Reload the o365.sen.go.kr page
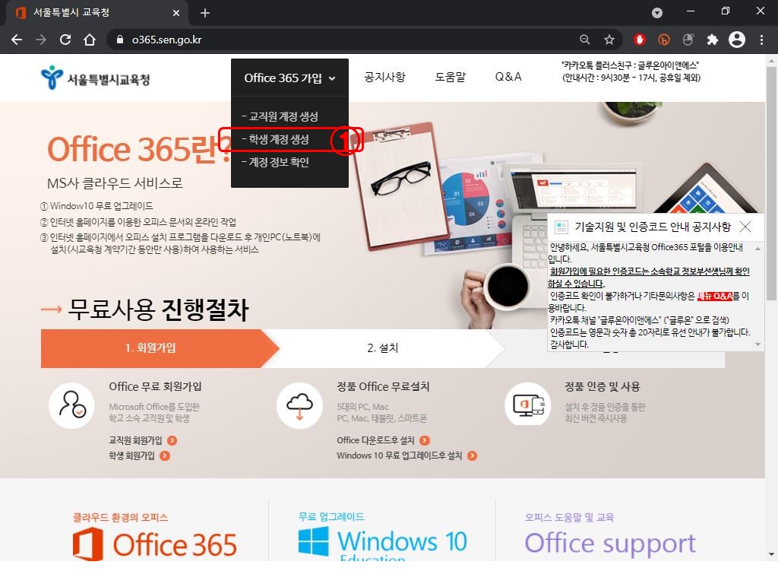This screenshot has width=778, height=584. pos(65,40)
